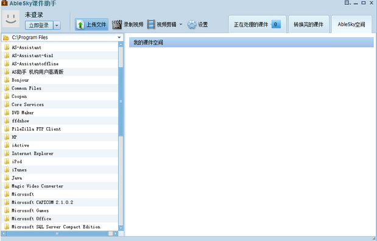Screen dimensions: 377x241
Task: Select the HP folder
Action: (60, 137)
